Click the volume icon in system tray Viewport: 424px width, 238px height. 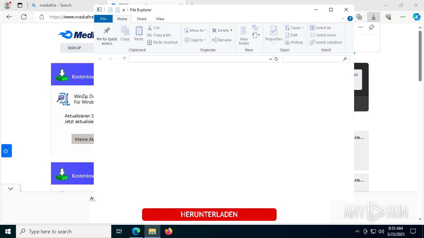pos(381,231)
